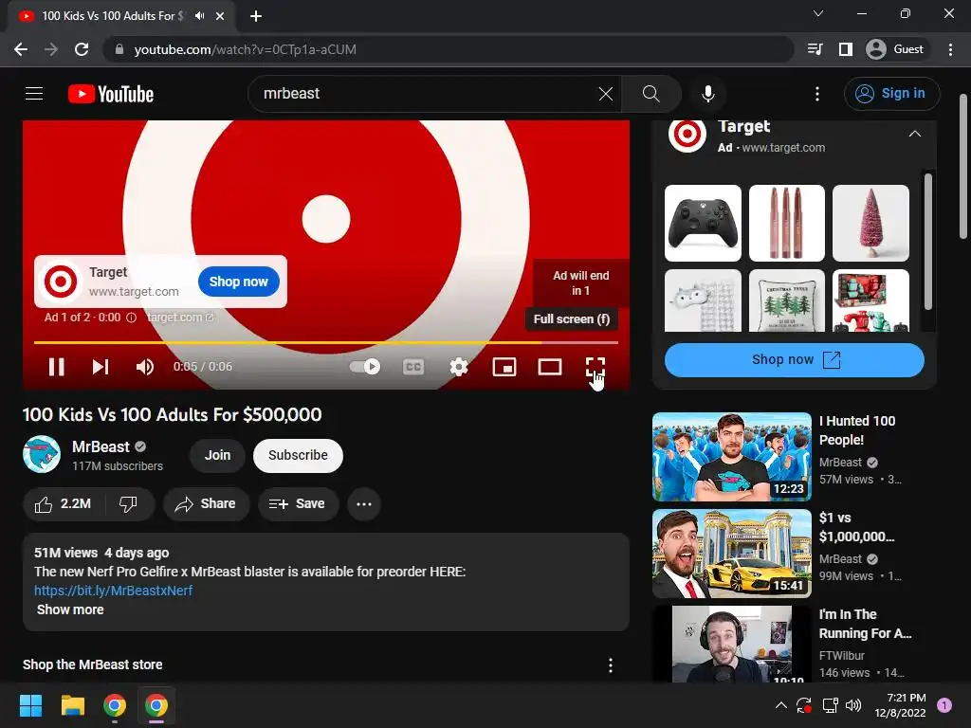Click the Join membership button

click(x=217, y=455)
